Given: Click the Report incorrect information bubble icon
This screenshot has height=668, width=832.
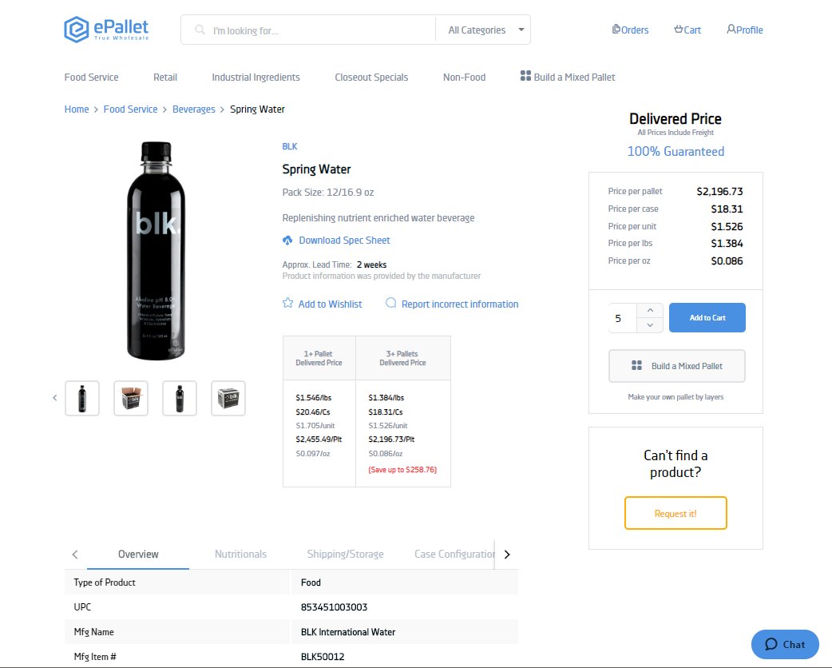Looking at the screenshot, I should tap(391, 304).
